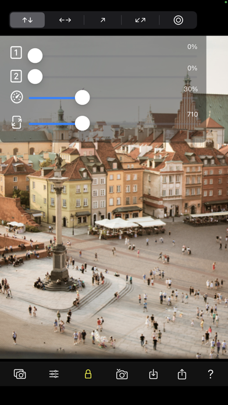Select the horizontal left-right arrows mode
228x405 pixels.
[65, 20]
